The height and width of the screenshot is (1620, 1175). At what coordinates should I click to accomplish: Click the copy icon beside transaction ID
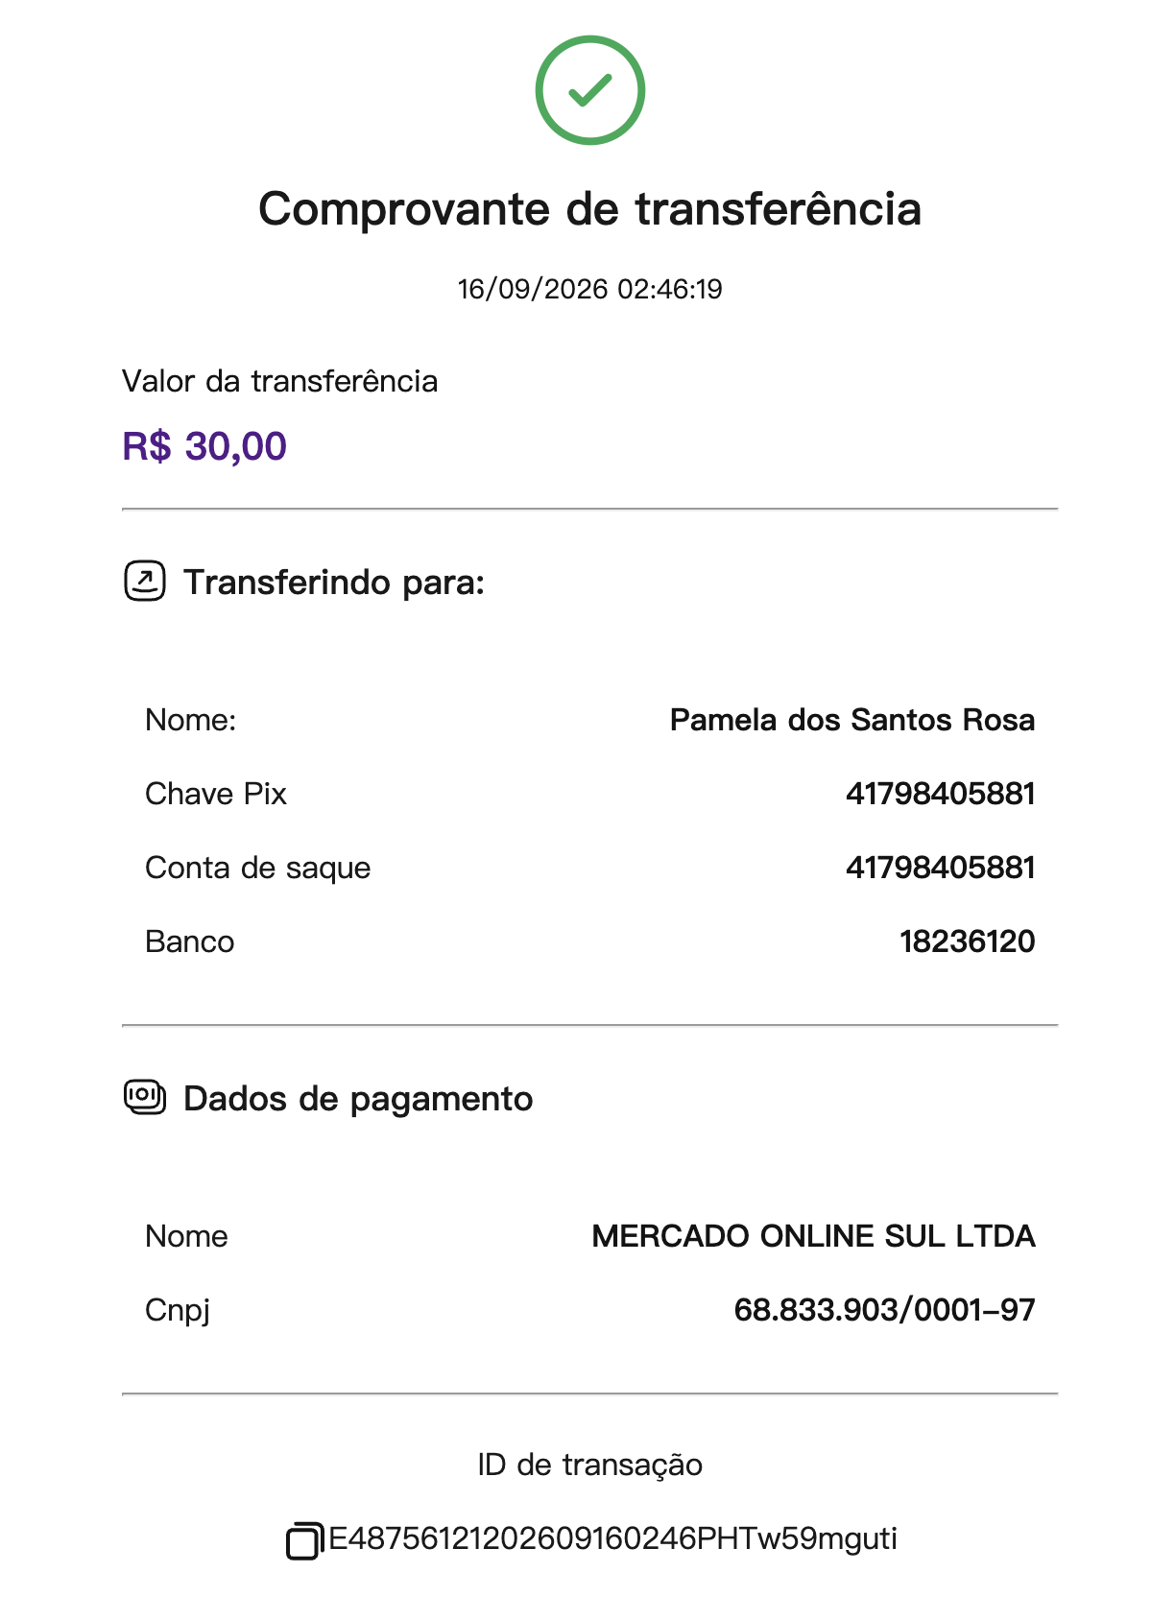[303, 1540]
